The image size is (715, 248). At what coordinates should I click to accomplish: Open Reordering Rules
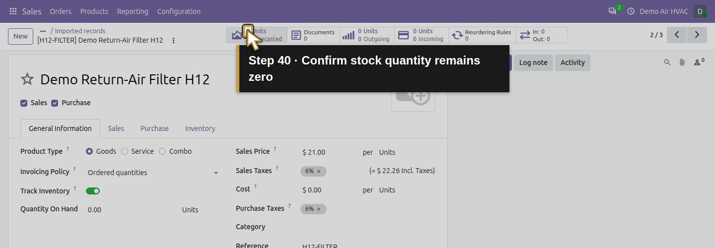482,35
